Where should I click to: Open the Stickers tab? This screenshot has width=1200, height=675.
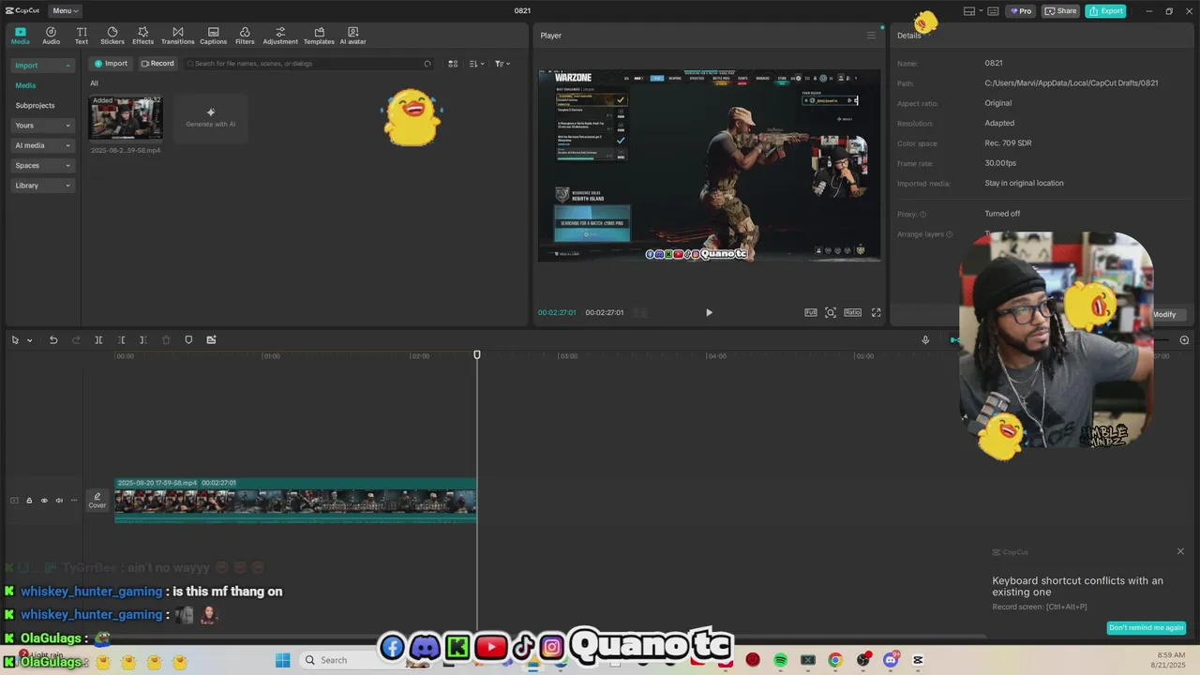tap(112, 36)
